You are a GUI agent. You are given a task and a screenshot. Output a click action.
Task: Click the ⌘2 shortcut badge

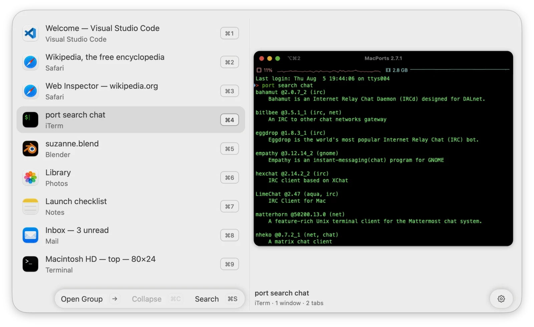(x=230, y=62)
